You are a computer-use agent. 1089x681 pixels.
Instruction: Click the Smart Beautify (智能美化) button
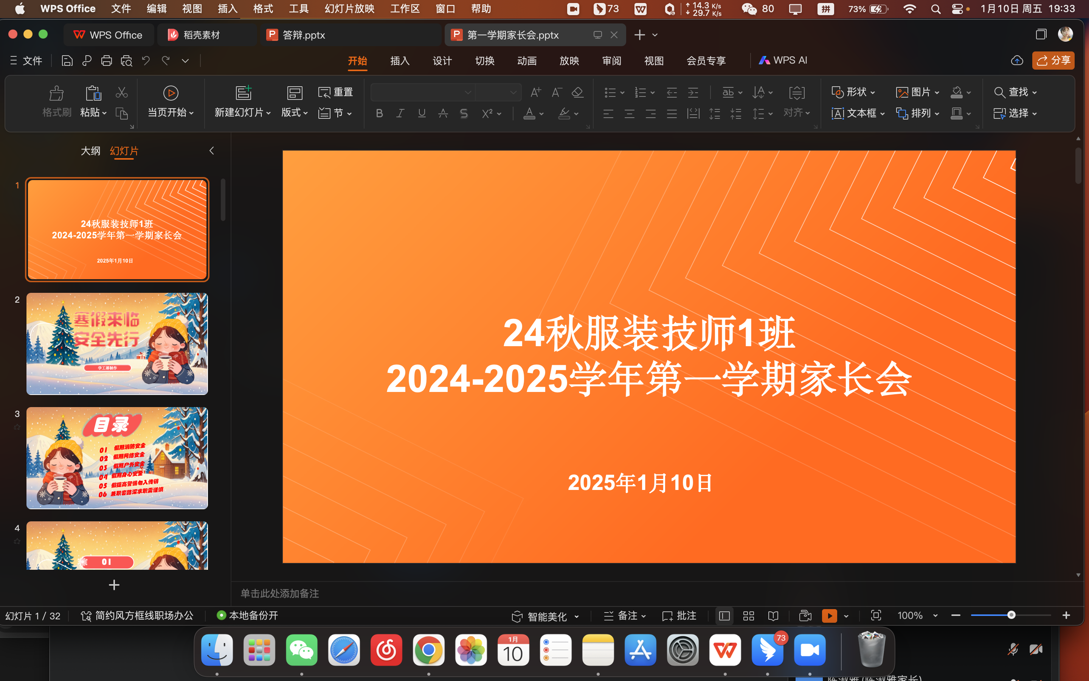545,616
